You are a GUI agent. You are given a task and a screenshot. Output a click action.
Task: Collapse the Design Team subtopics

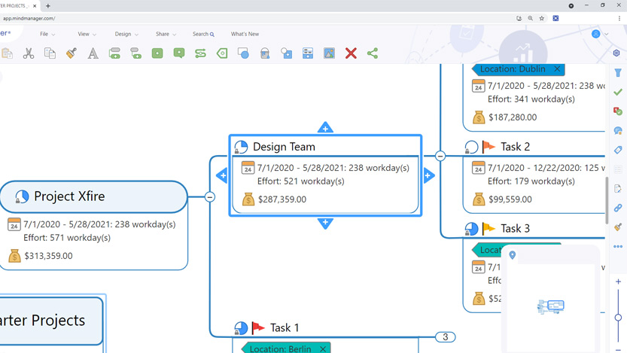[x=440, y=156]
